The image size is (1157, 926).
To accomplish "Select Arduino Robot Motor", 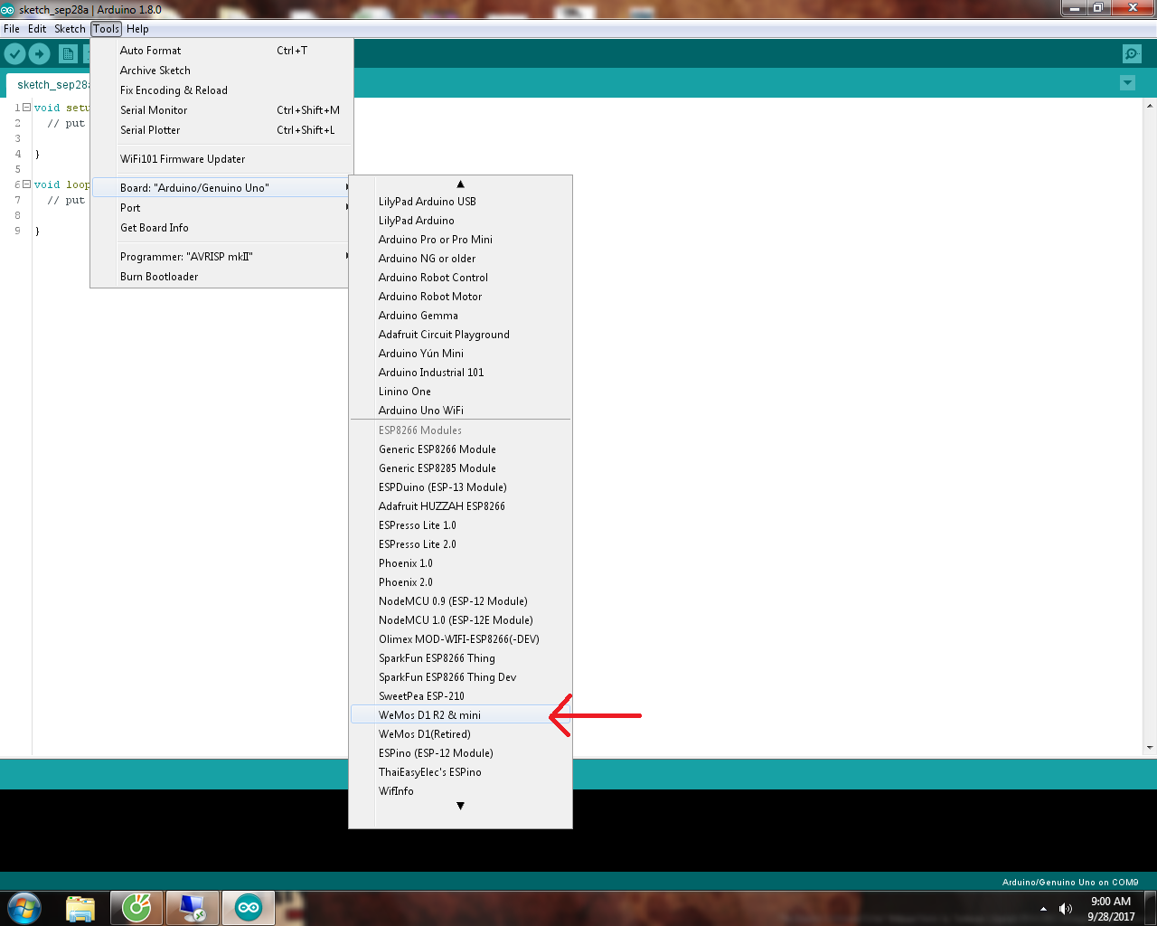I will coord(460,297).
